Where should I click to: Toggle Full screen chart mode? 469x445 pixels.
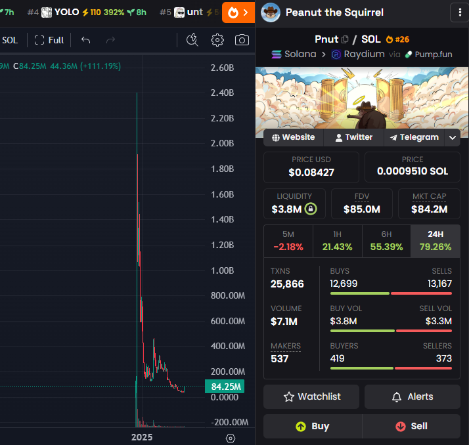pos(49,40)
